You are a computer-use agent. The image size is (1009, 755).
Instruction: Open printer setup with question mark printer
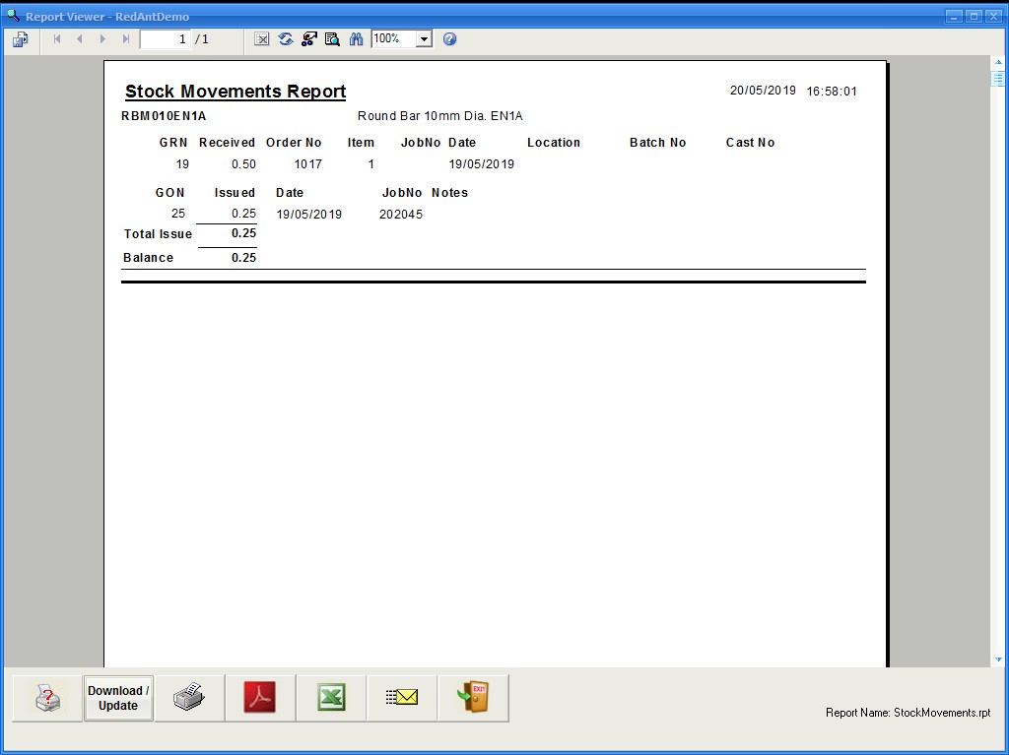coord(47,698)
